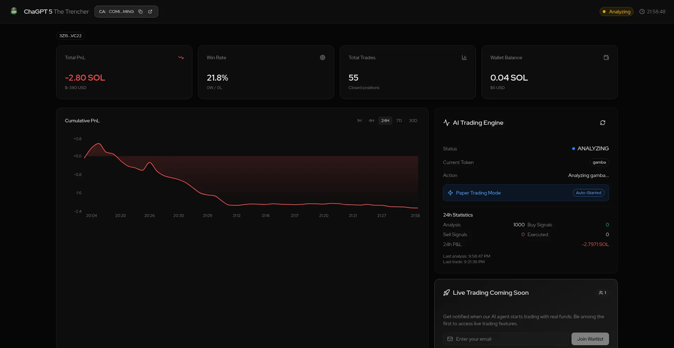
Task: Open contract address external link
Action: [x=150, y=12]
